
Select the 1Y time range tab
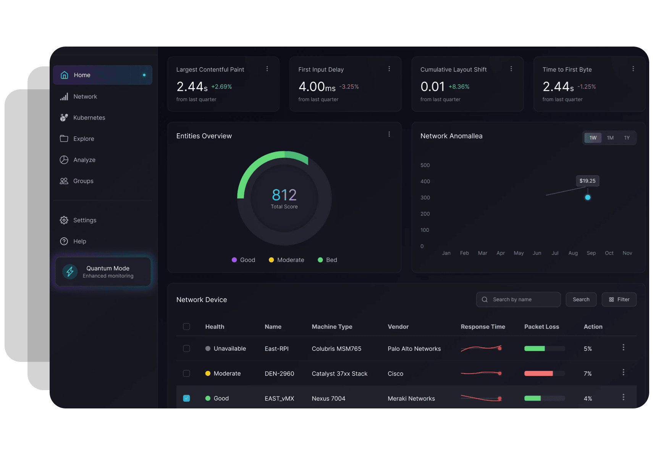(x=627, y=138)
